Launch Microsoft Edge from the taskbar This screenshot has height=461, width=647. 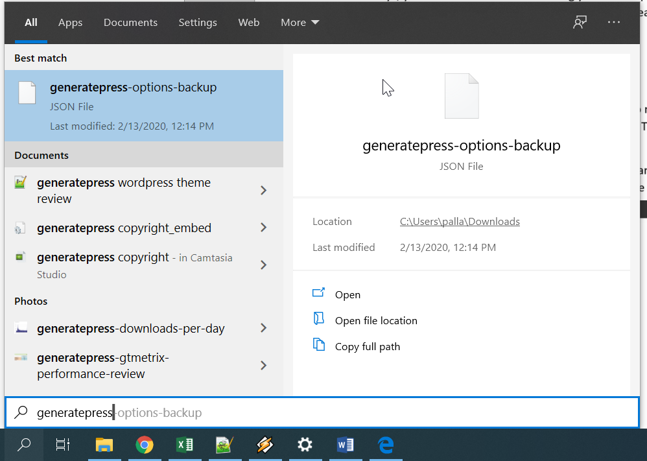[x=385, y=445]
